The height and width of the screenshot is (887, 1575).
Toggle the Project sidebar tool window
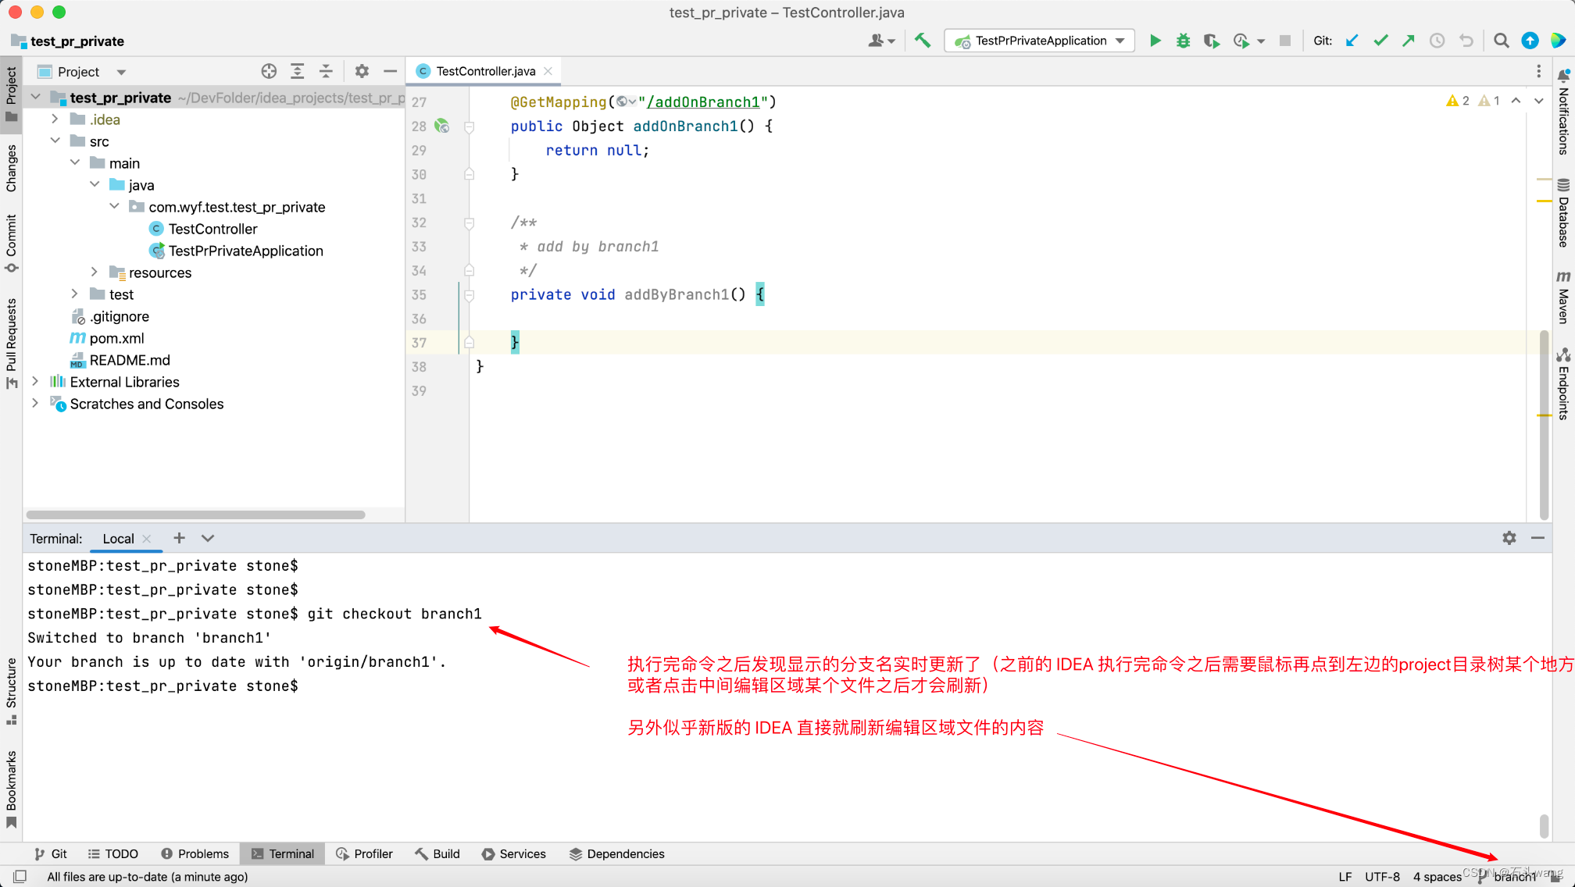(11, 94)
